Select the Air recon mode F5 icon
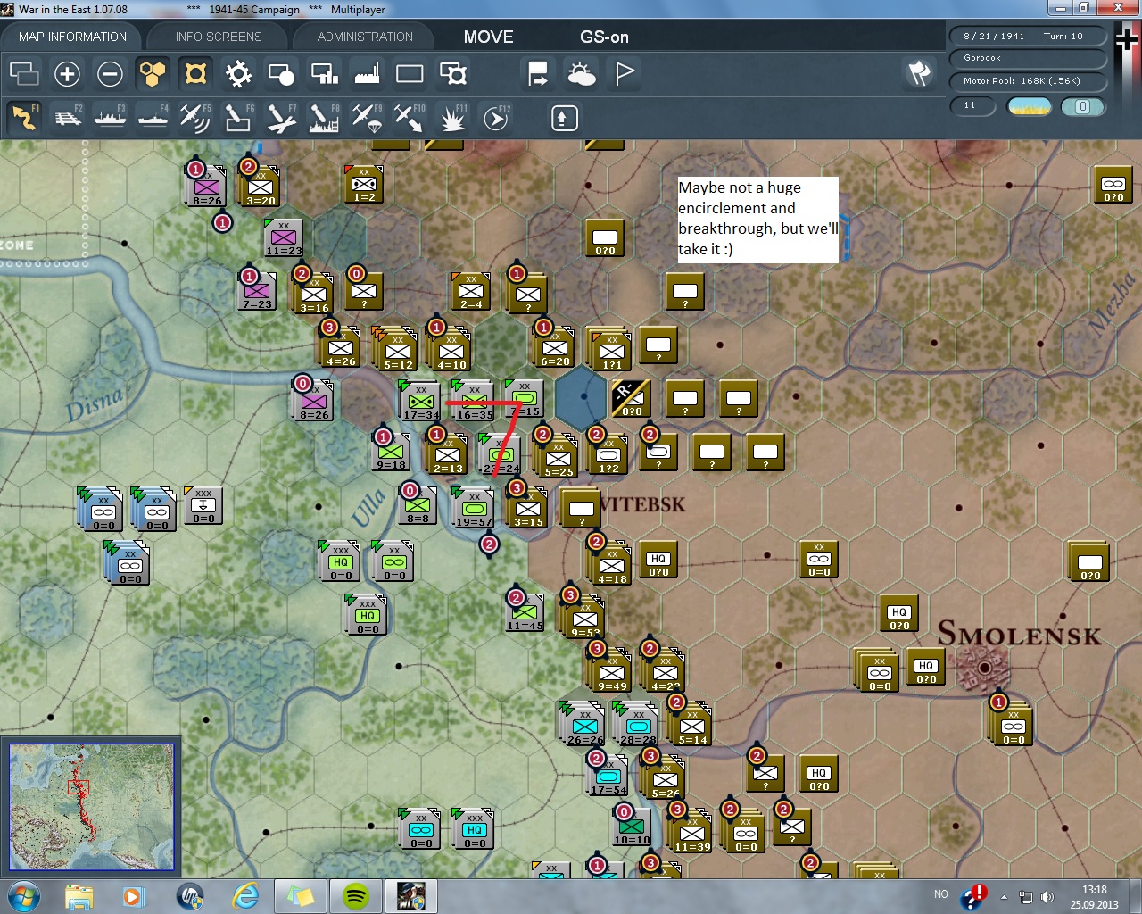 coord(195,118)
